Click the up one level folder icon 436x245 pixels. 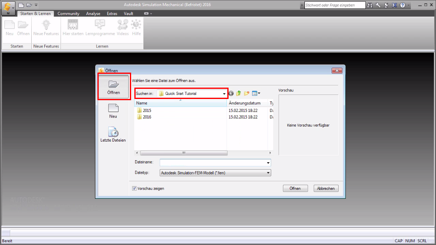pos(239,93)
